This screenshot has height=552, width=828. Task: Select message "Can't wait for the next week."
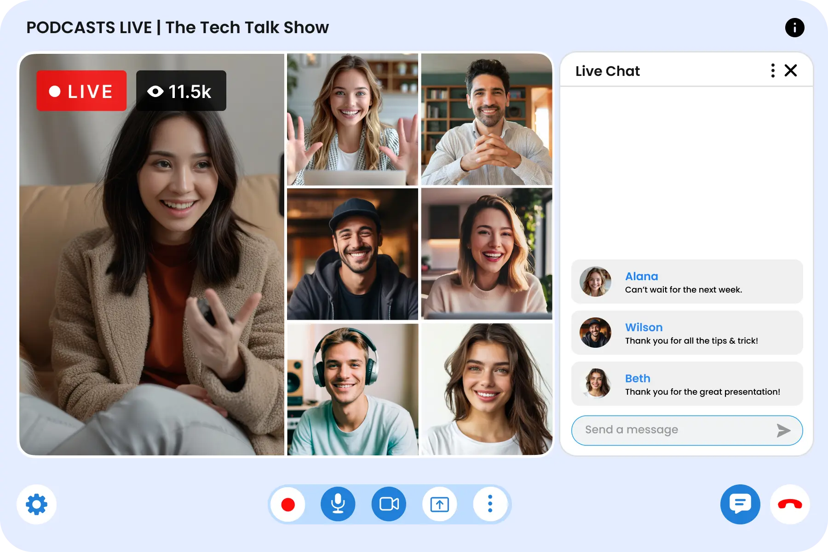[683, 290]
